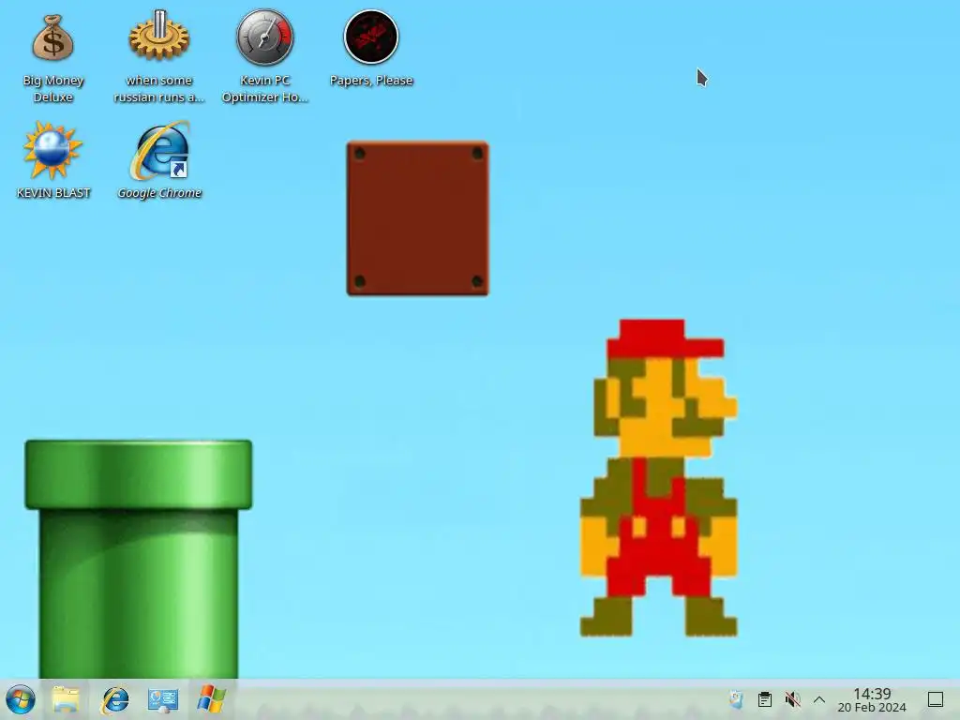The width and height of the screenshot is (960, 720).
Task: Open the Big Money Deluxe desktop icon
Action: coord(53,37)
